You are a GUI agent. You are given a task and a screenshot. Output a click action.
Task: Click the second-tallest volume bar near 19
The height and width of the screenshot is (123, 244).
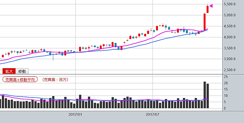tap(208, 96)
